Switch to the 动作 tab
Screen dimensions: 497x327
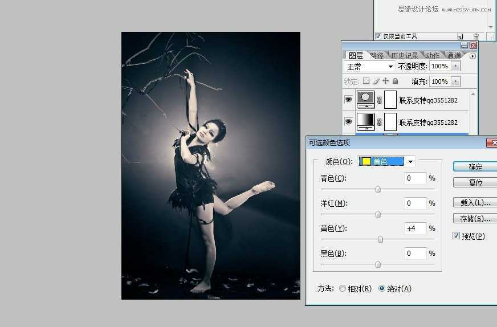433,55
